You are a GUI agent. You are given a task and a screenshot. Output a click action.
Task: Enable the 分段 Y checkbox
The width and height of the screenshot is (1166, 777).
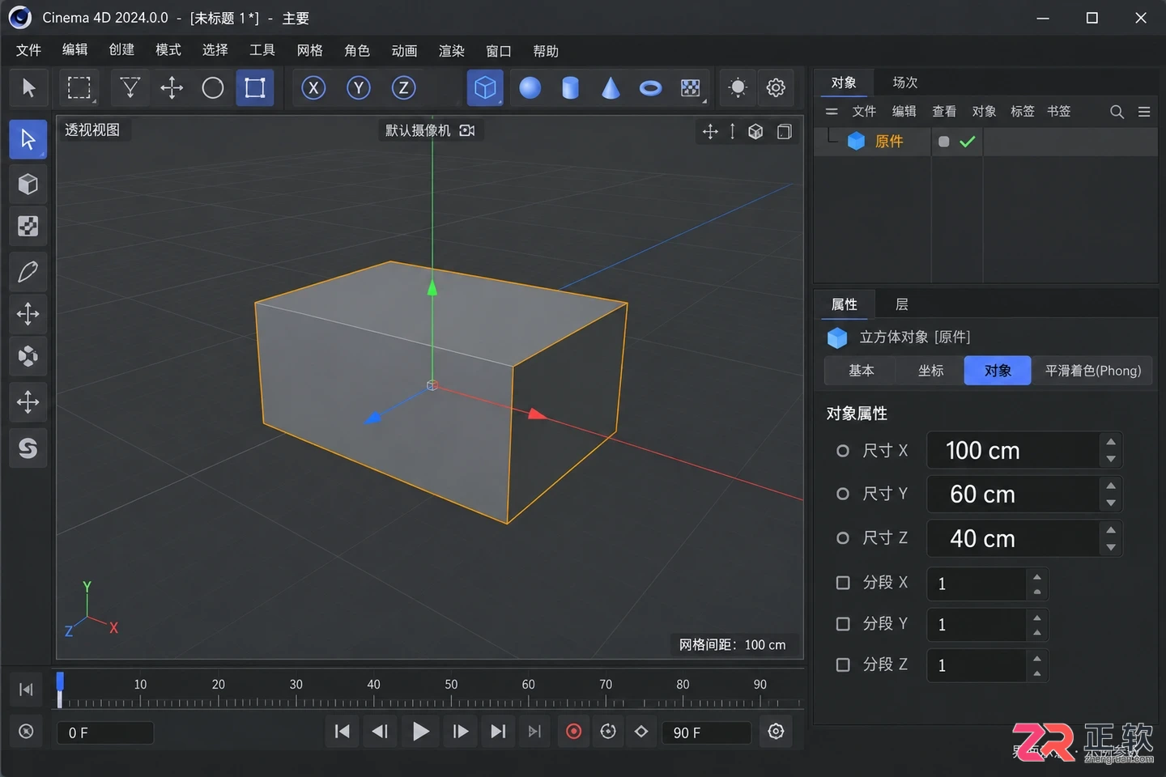[843, 624]
